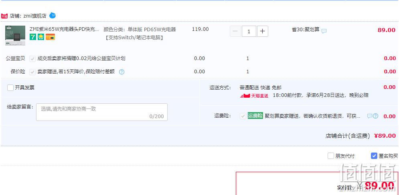Screen dimensions: 399x195
Task: Click the Tmall logo icon beside store name
Action: [4, 16]
